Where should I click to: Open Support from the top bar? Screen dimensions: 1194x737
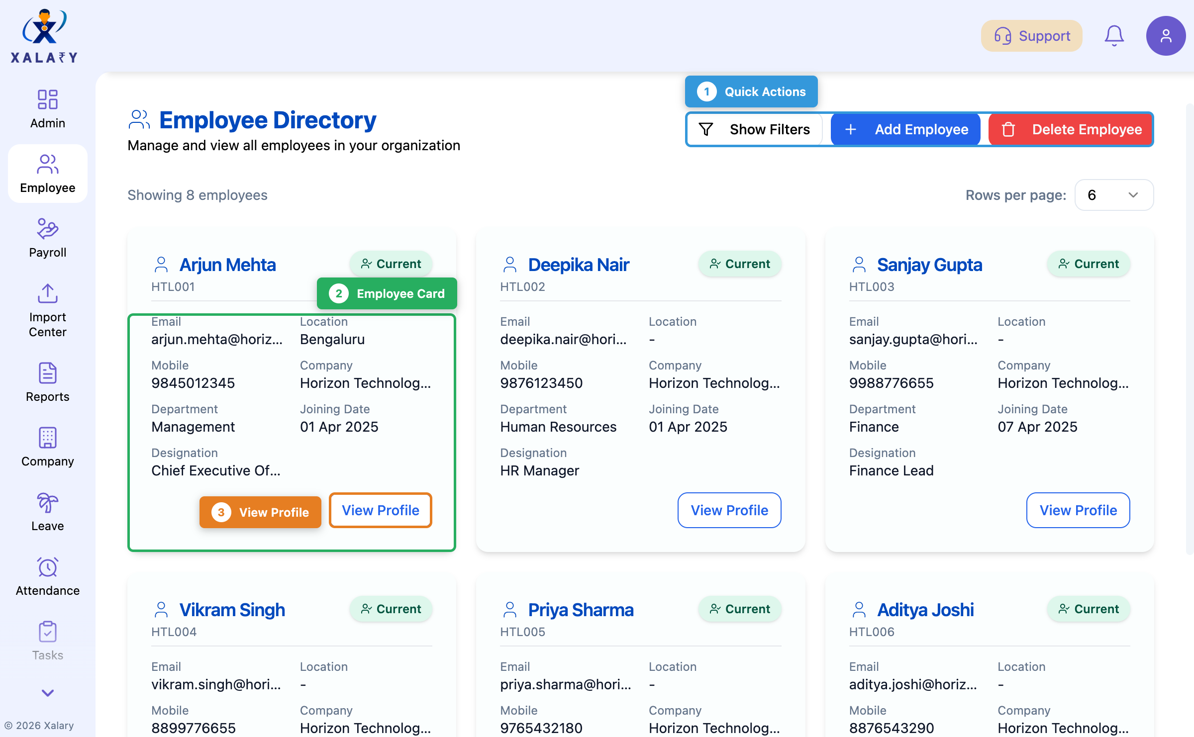click(x=1031, y=35)
